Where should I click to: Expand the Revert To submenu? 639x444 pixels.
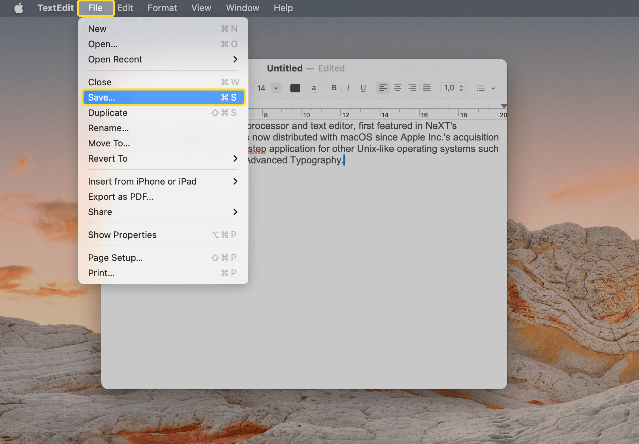click(163, 159)
